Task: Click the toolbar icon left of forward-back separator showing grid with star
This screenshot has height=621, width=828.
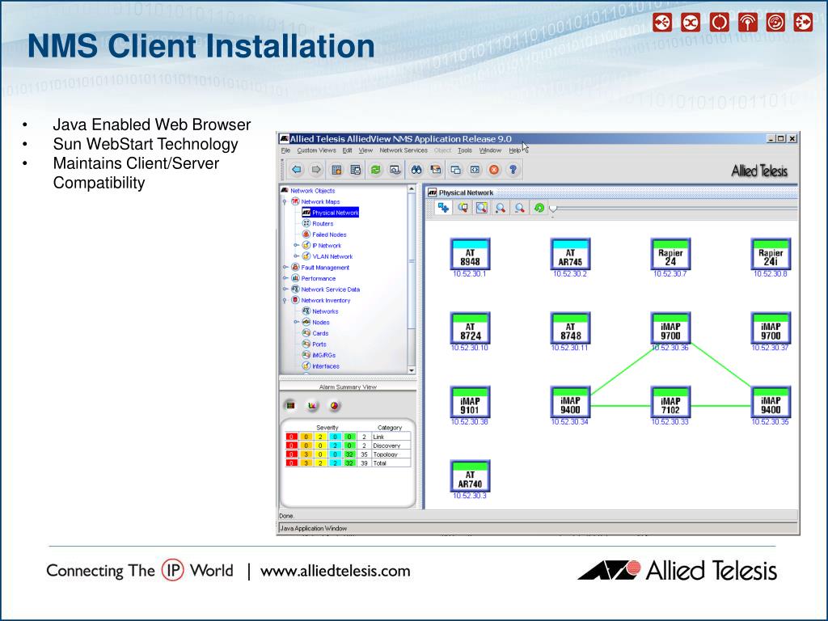Action: click(x=336, y=170)
